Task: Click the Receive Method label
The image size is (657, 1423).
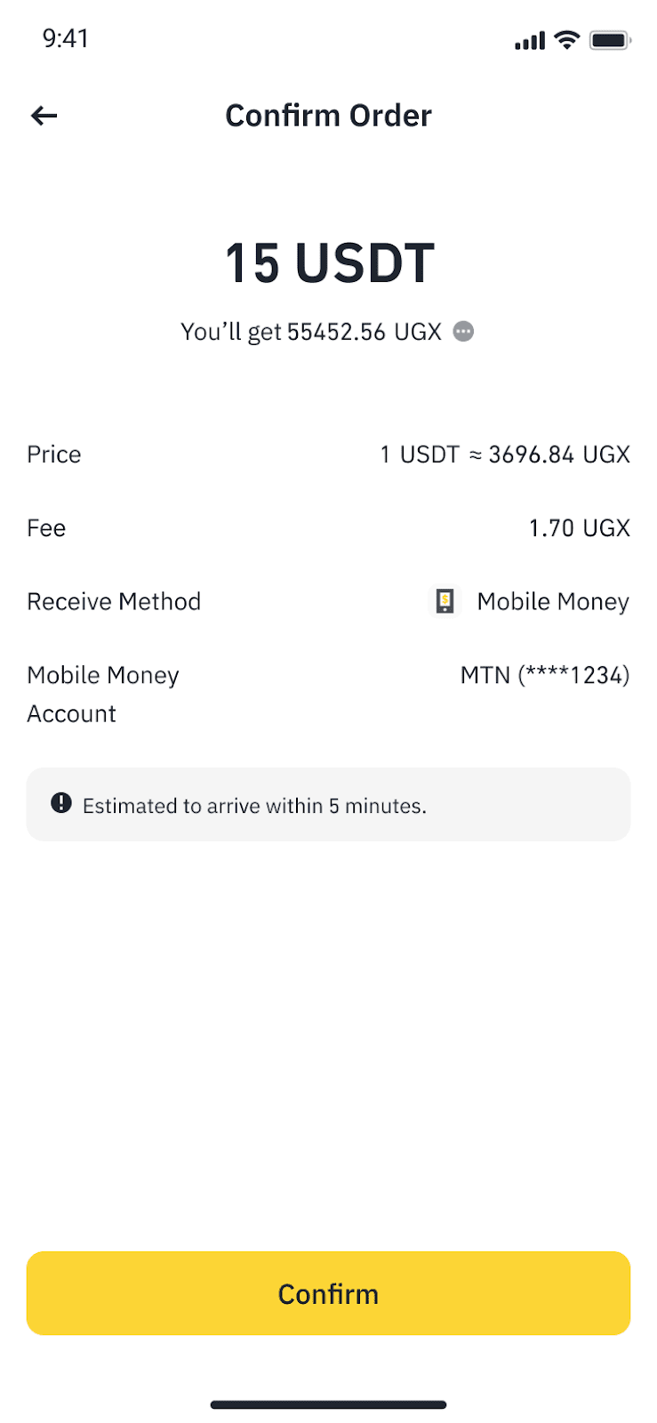Action: point(114,602)
